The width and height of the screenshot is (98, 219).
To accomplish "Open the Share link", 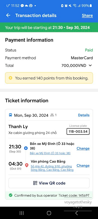I will [87, 16].
